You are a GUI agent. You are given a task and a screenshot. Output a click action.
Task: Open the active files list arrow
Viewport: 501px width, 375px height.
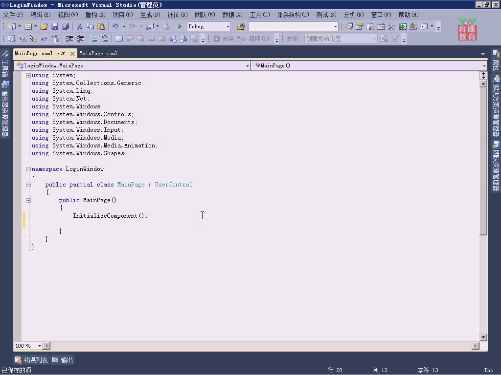[x=483, y=54]
